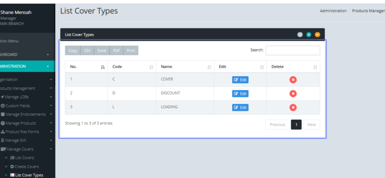Export table to Excel

coord(102,51)
